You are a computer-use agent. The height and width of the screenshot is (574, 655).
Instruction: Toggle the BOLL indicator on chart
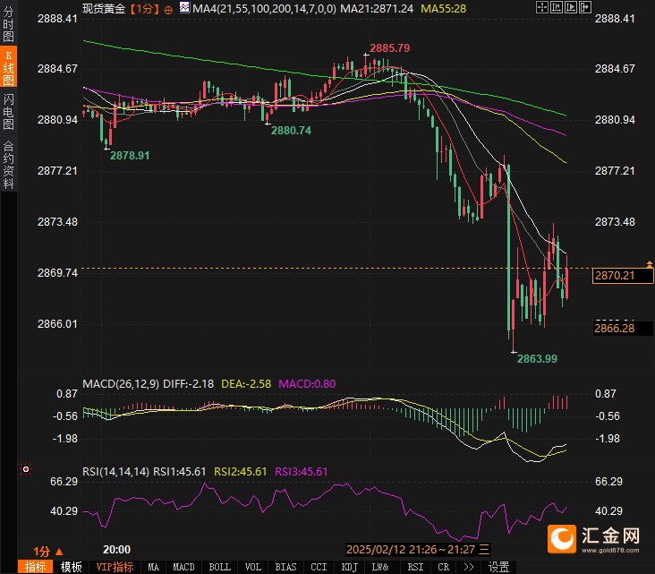click(x=219, y=567)
